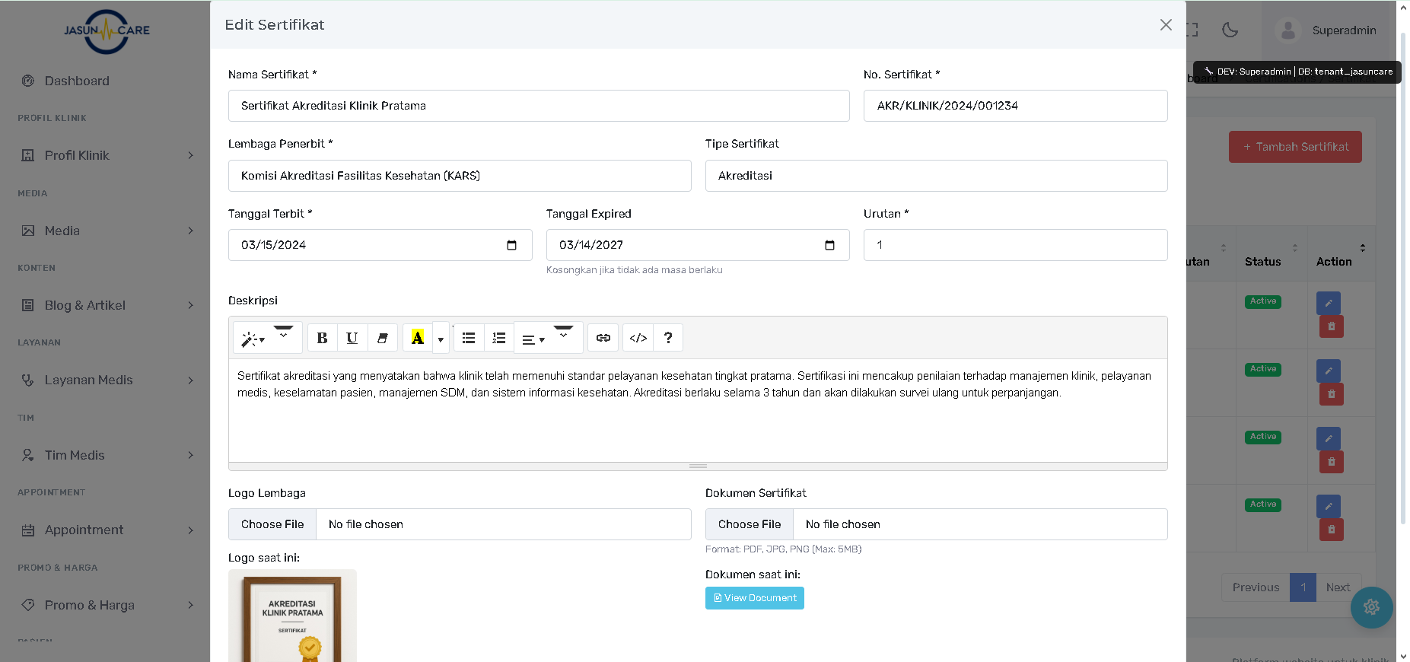Open Dashboard from the sidebar

[77, 81]
